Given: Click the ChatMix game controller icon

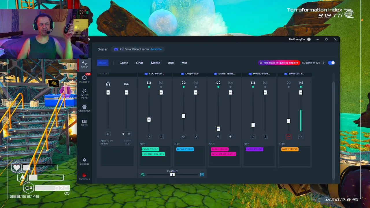Looking at the screenshot, I should 143,175.
